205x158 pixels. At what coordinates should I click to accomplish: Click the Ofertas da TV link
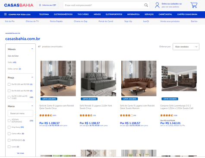tap(32, 21)
